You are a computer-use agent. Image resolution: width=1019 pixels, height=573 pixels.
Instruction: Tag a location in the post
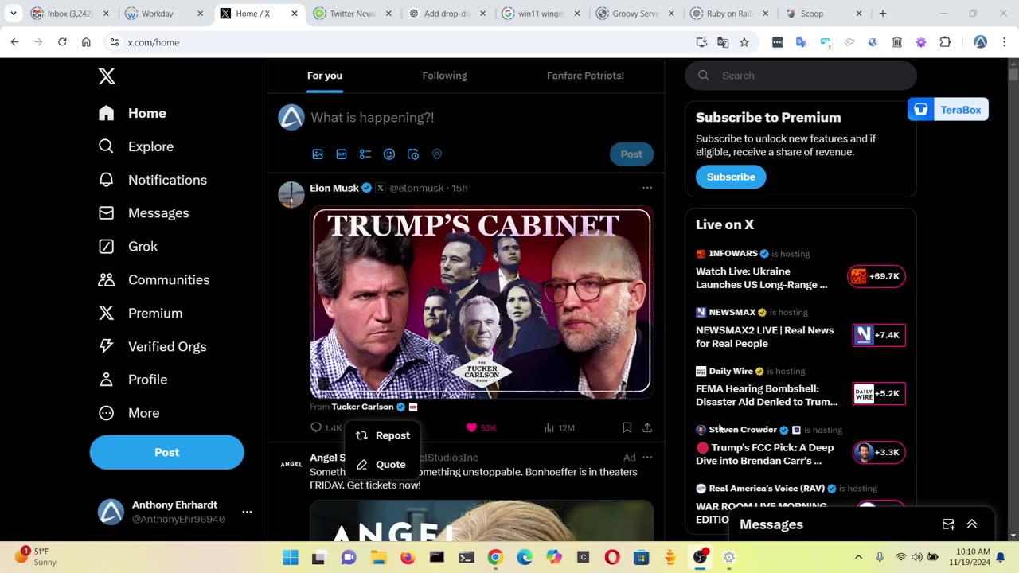click(437, 154)
